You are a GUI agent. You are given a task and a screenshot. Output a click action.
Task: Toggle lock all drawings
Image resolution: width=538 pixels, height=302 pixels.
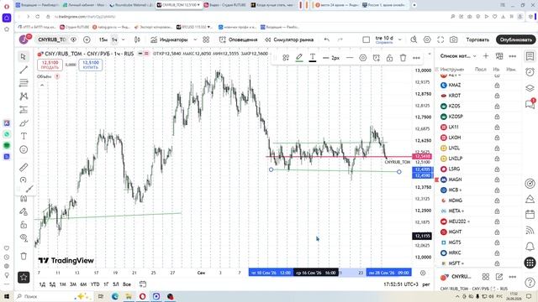24,225
